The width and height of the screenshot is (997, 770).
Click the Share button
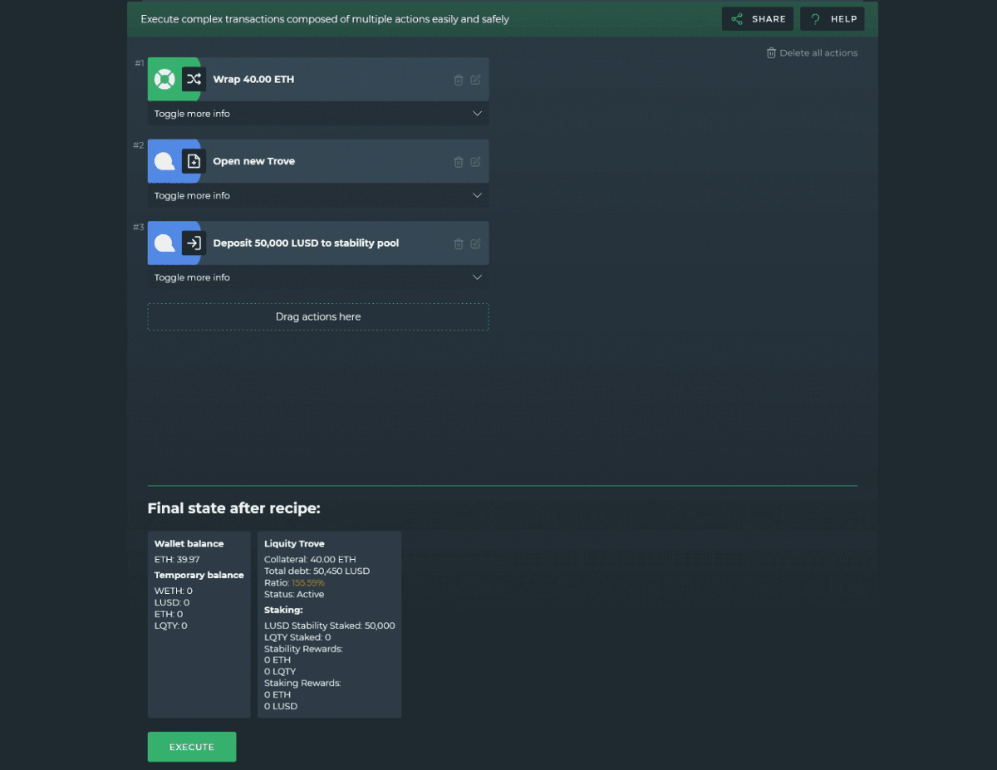pyautogui.click(x=758, y=19)
